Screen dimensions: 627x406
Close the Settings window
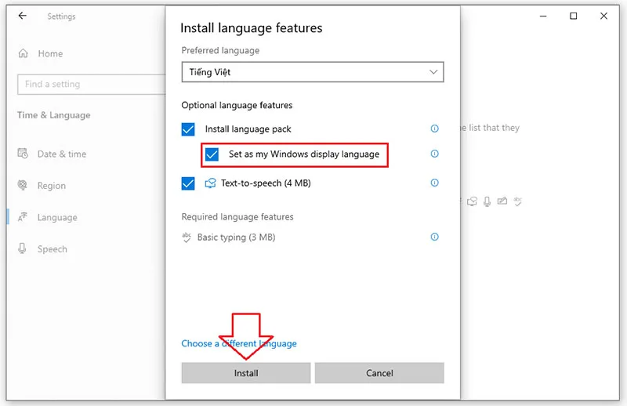(603, 16)
